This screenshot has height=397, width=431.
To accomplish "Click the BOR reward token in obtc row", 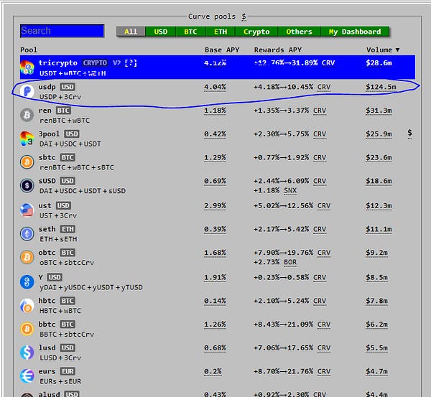I will point(290,262).
